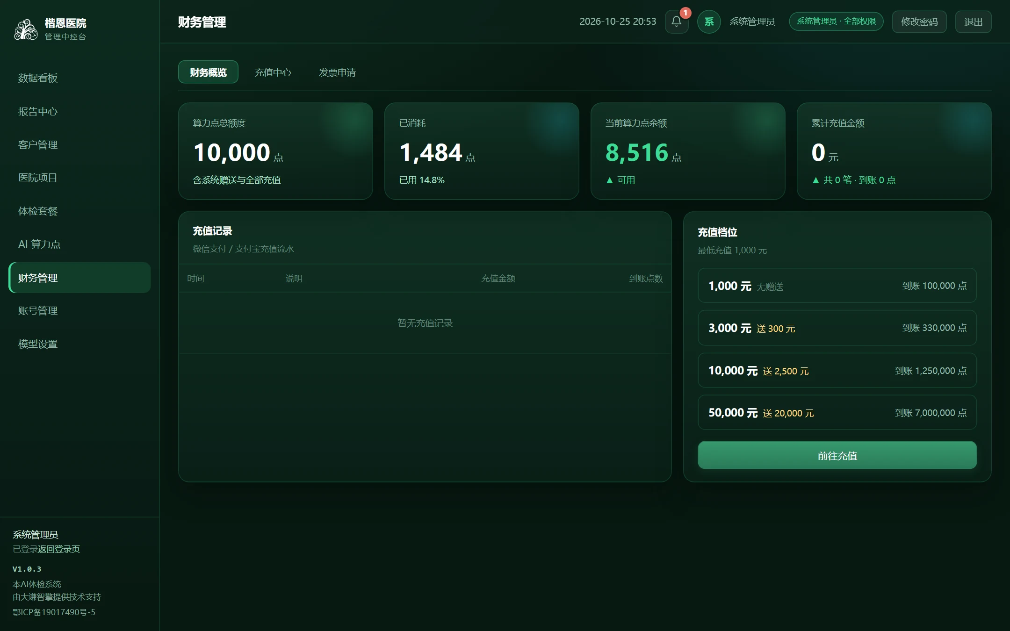Viewport: 1010px width, 631px height.
Task: Click the red notification badge
Action: pos(685,13)
